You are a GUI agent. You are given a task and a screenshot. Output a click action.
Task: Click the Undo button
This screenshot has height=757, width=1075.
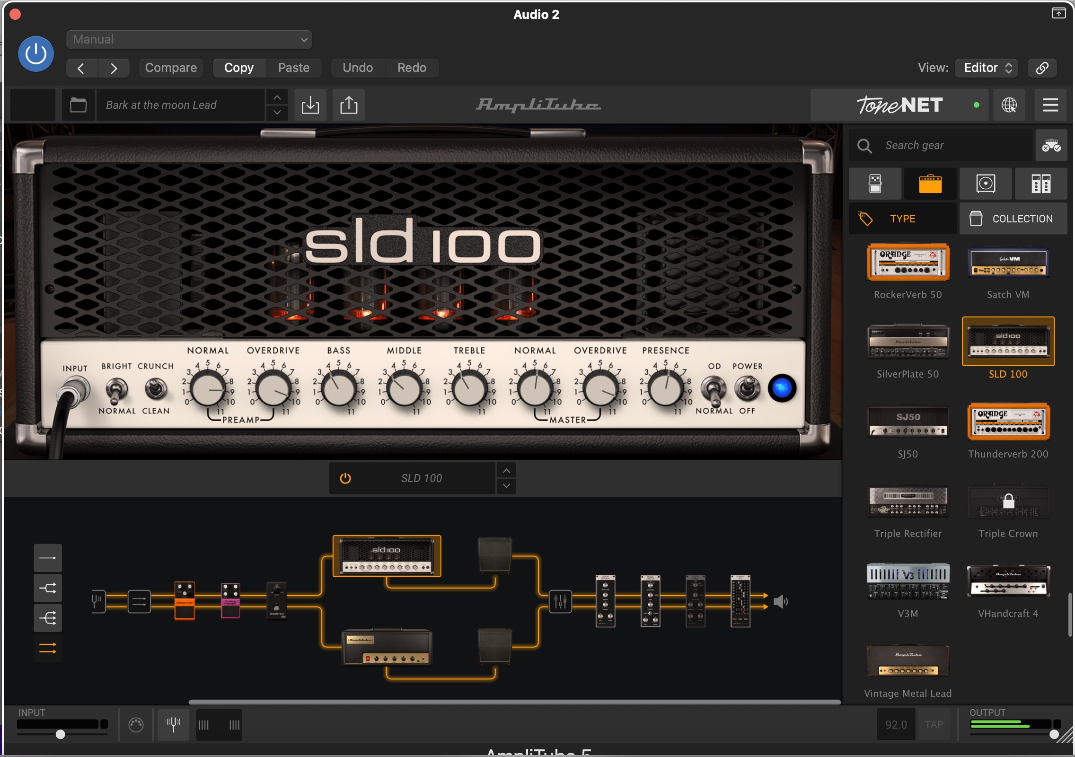(358, 68)
